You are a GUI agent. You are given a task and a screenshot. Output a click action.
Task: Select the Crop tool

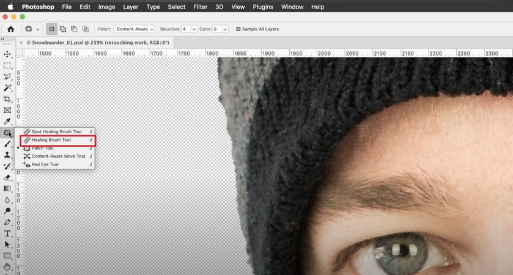coord(7,99)
